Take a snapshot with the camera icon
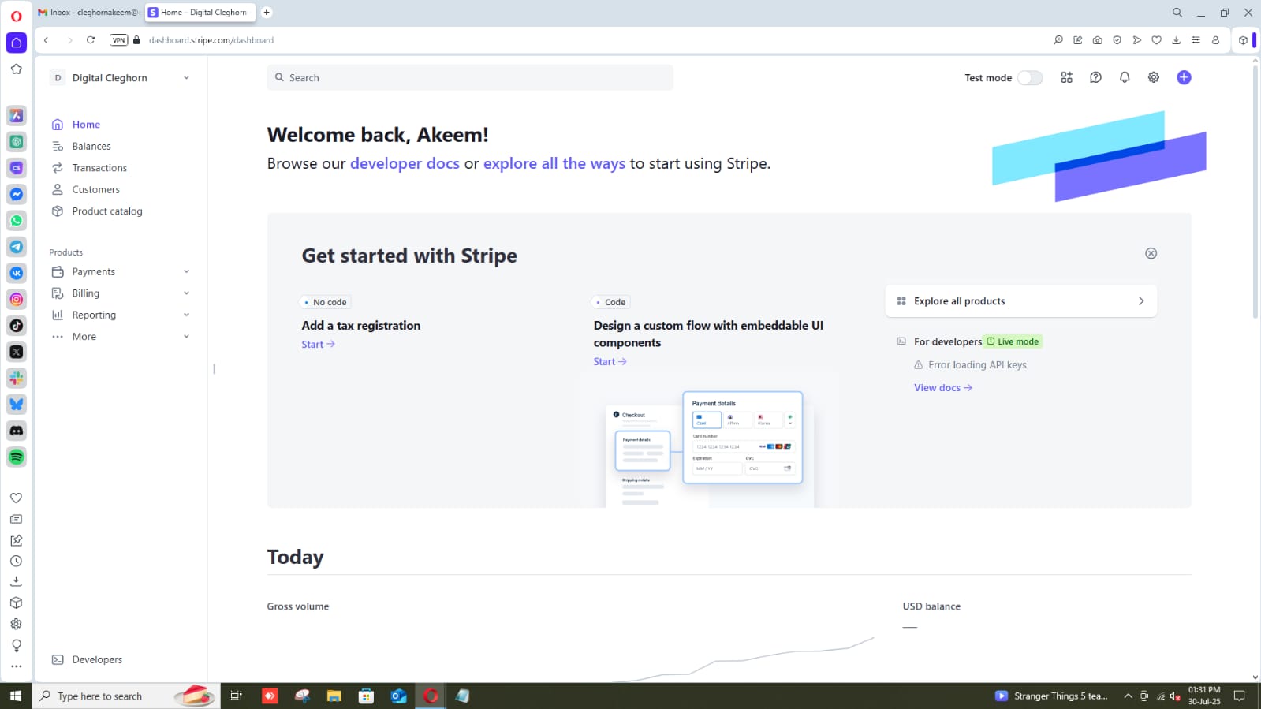Viewport: 1261px width, 709px height. (1097, 40)
